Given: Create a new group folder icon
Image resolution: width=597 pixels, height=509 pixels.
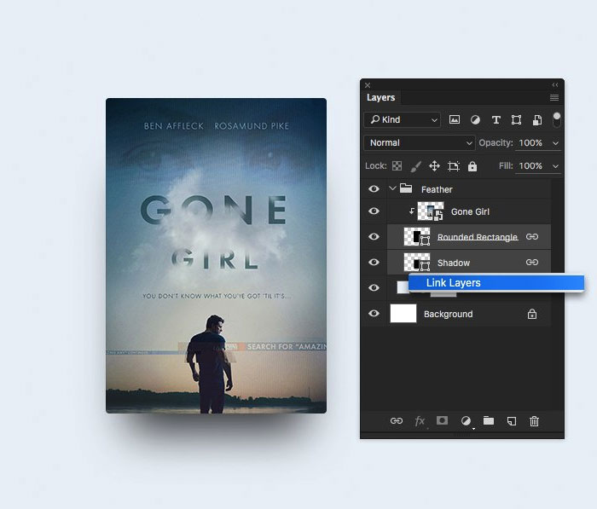Looking at the screenshot, I should (x=489, y=420).
